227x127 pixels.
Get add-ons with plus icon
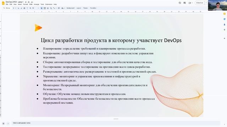tap(225, 38)
